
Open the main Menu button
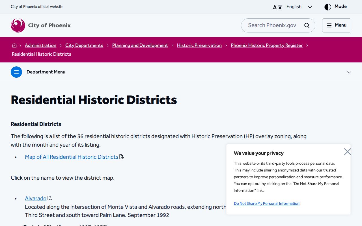pyautogui.click(x=337, y=25)
